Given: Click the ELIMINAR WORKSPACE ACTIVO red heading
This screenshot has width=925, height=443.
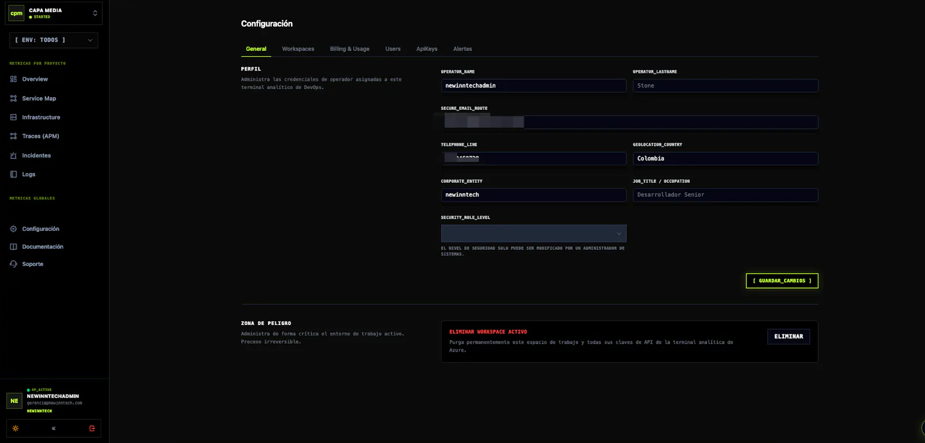Looking at the screenshot, I should [x=488, y=332].
